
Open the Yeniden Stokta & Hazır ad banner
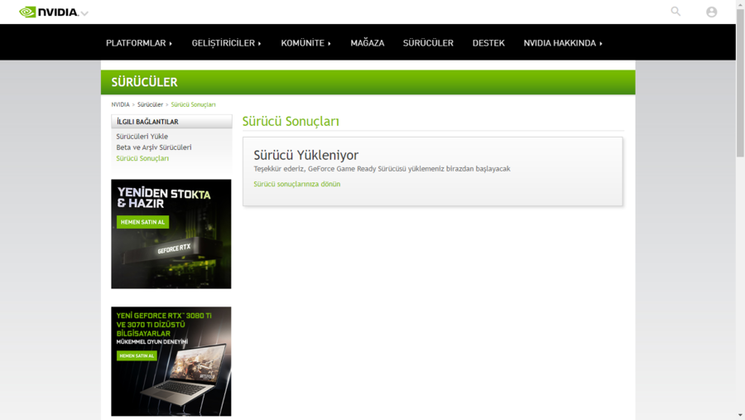(x=171, y=234)
